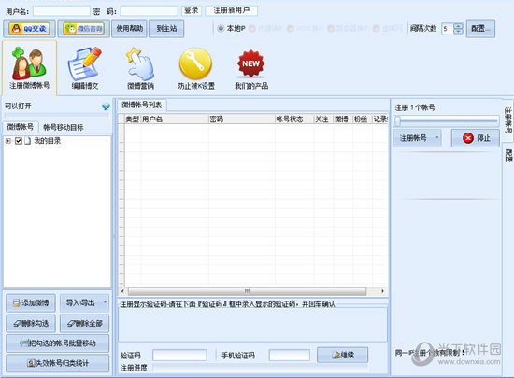This screenshot has width=514, height=378.
Task: Click the 类型 column header
Action: 133,119
